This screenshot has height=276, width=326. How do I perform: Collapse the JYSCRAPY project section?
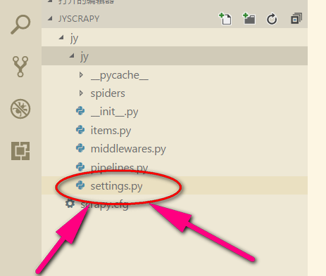pyautogui.click(x=50, y=18)
